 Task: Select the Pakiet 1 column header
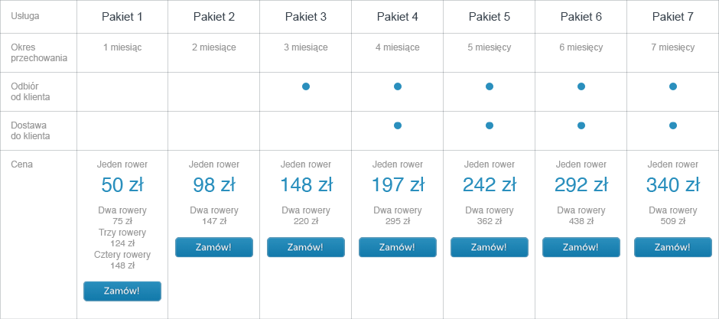(x=122, y=17)
